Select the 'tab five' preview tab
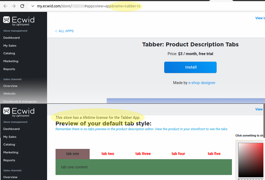The height and width of the screenshot is (180, 265). pyautogui.click(x=214, y=154)
